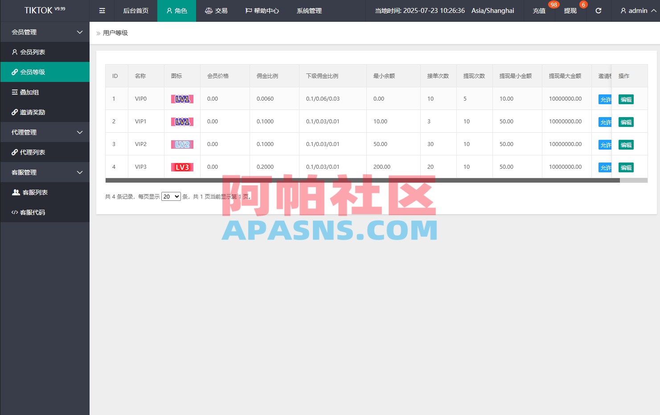Open the admin user dropdown
This screenshot has width=660, height=415.
(638, 11)
